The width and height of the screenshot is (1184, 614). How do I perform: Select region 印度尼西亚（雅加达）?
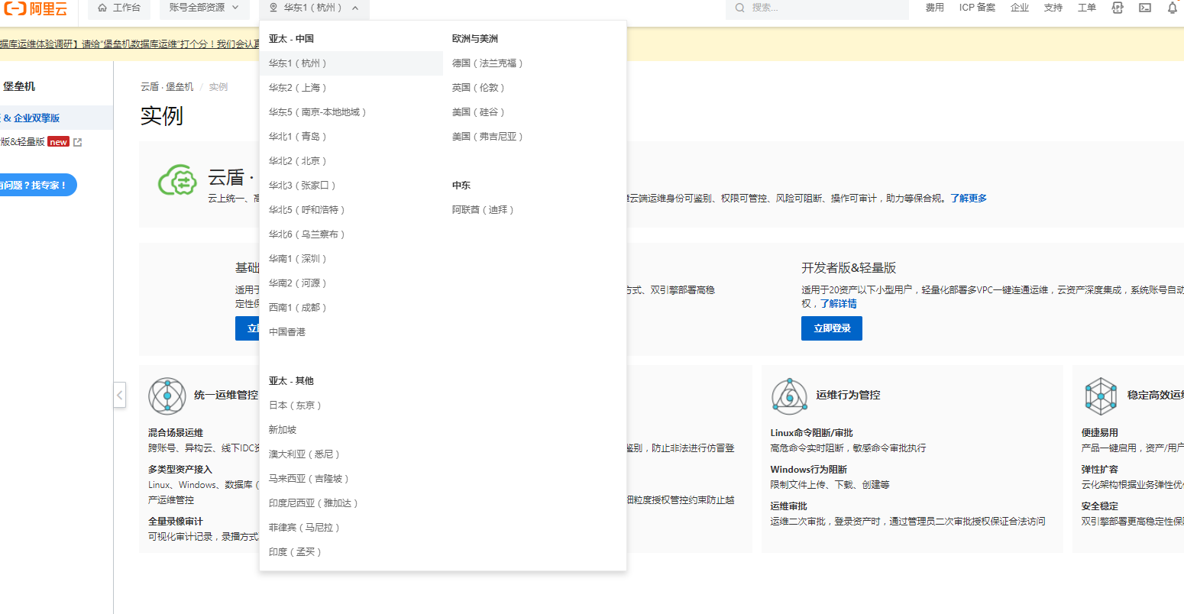click(351, 503)
